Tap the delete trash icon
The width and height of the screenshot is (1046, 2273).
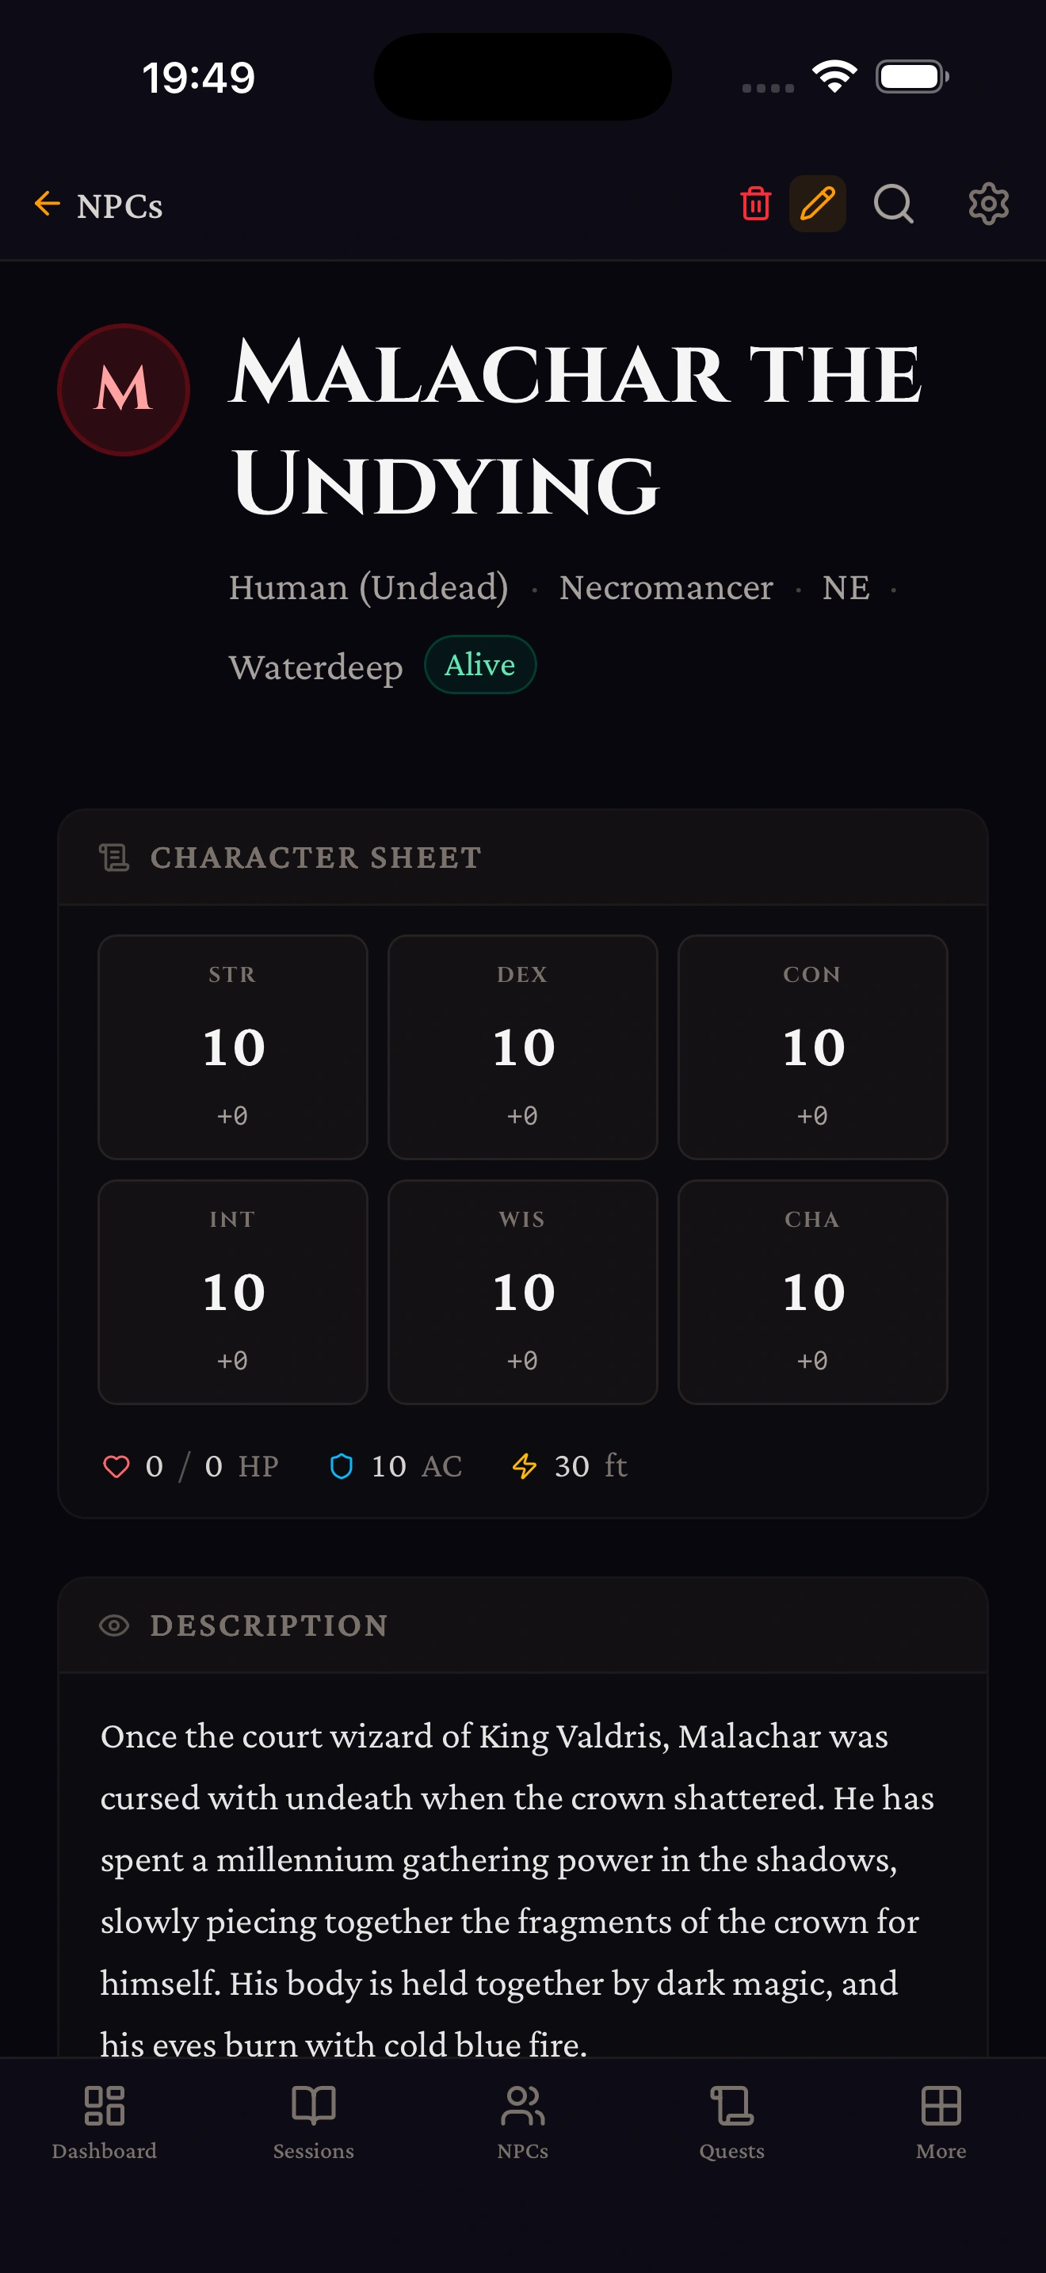point(754,204)
